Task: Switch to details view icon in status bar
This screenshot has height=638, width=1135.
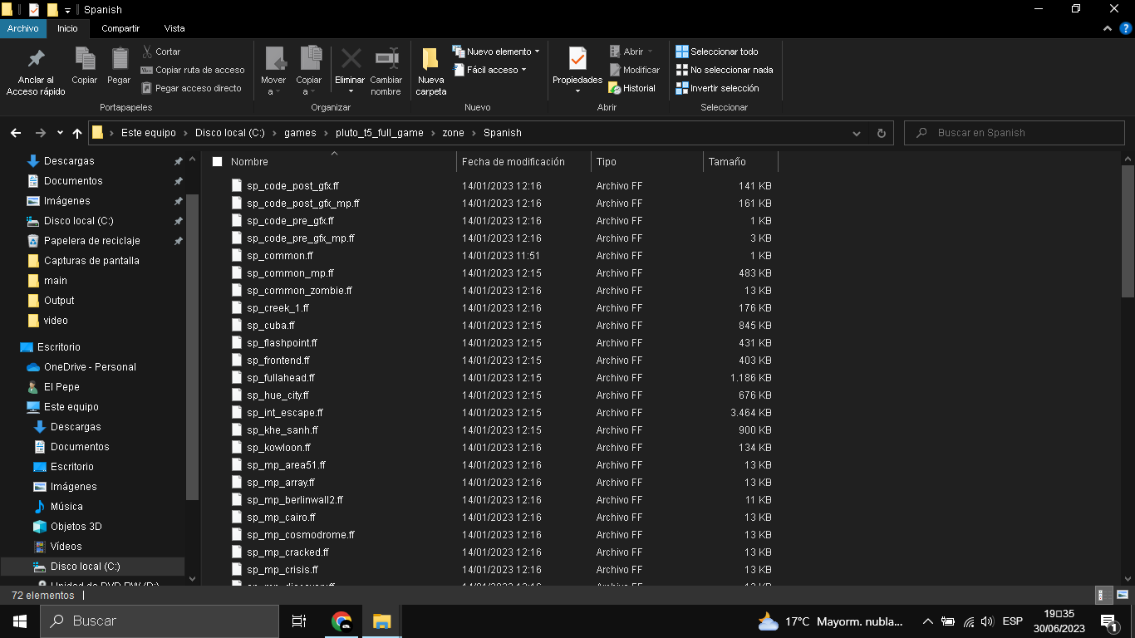Action: 1104,595
